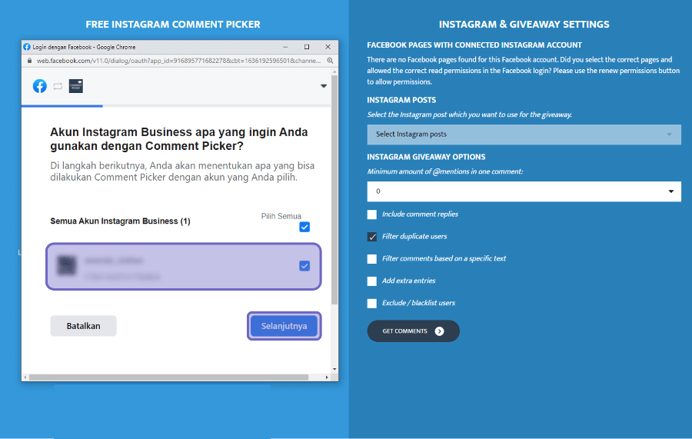Click the web.facebook.com address bar
Image resolution: width=692 pixels, height=439 pixels.
[178, 61]
